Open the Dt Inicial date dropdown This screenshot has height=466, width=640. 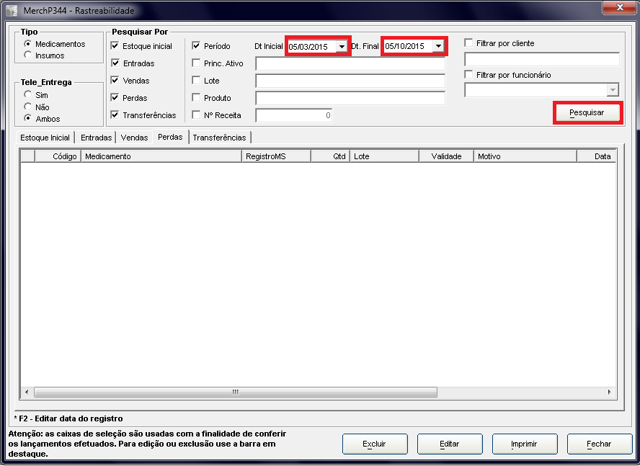341,47
